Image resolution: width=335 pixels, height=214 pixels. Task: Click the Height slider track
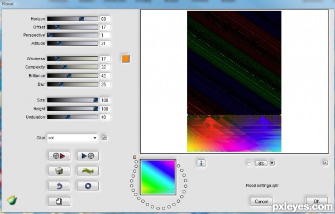click(73, 109)
